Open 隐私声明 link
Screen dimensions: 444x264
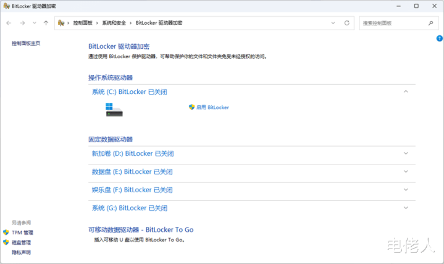click(21, 252)
